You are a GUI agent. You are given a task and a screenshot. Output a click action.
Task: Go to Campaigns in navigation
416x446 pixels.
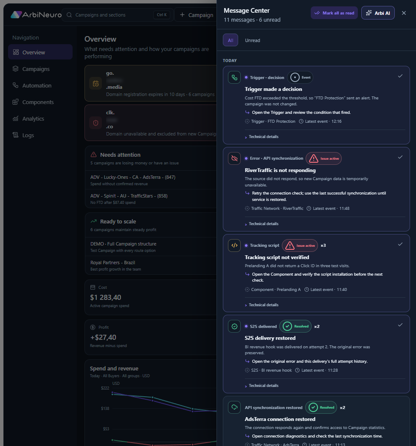(x=40, y=69)
